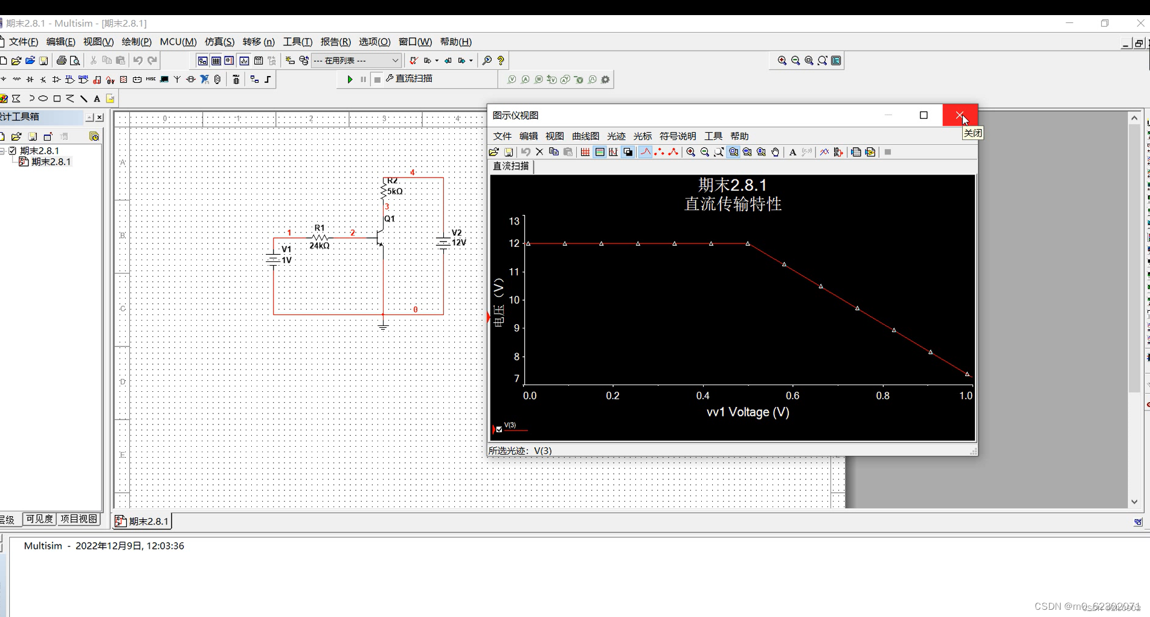
Task: Place a MISC component from the toolbar
Action: pos(150,79)
